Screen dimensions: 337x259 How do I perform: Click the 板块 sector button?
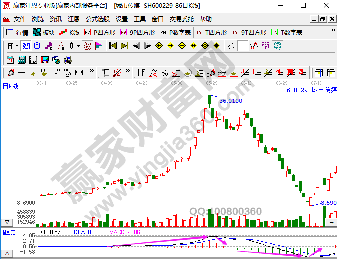click(x=44, y=32)
